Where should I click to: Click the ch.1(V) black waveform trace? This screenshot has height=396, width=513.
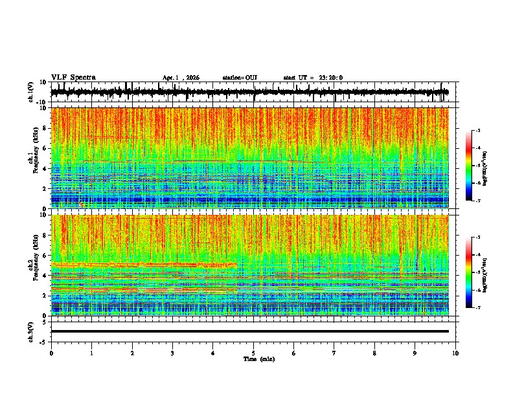click(x=249, y=92)
